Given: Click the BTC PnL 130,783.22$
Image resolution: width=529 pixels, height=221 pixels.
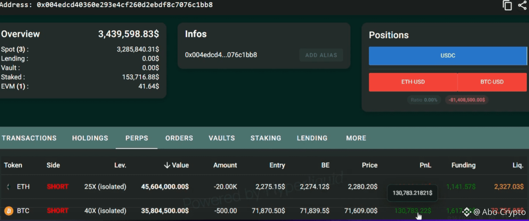Looking at the screenshot, I should click(413, 211).
